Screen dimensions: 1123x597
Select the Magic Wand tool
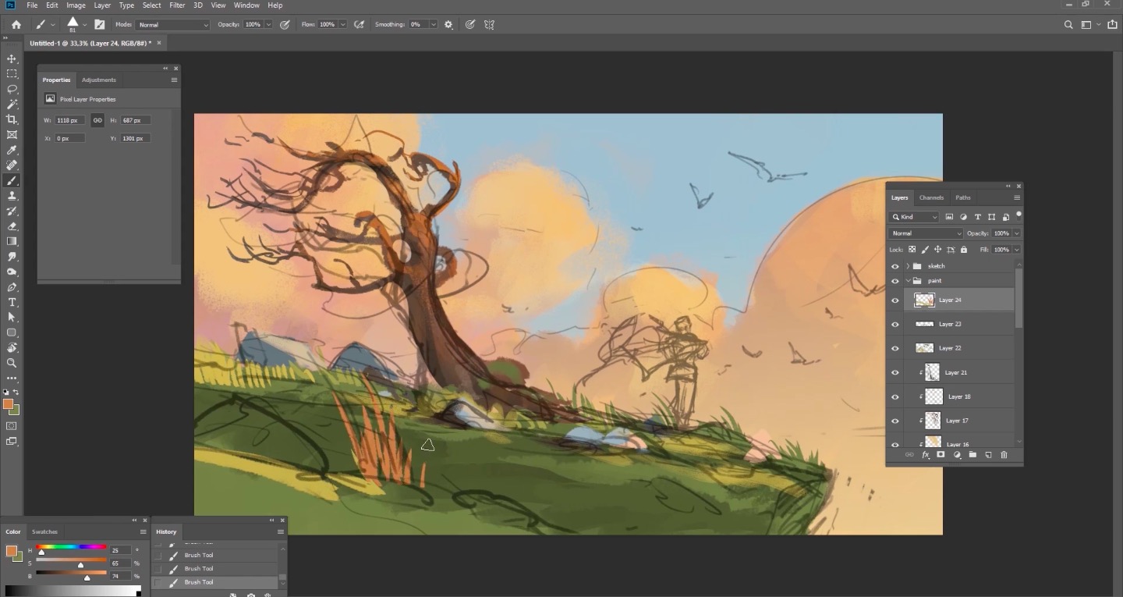12,104
